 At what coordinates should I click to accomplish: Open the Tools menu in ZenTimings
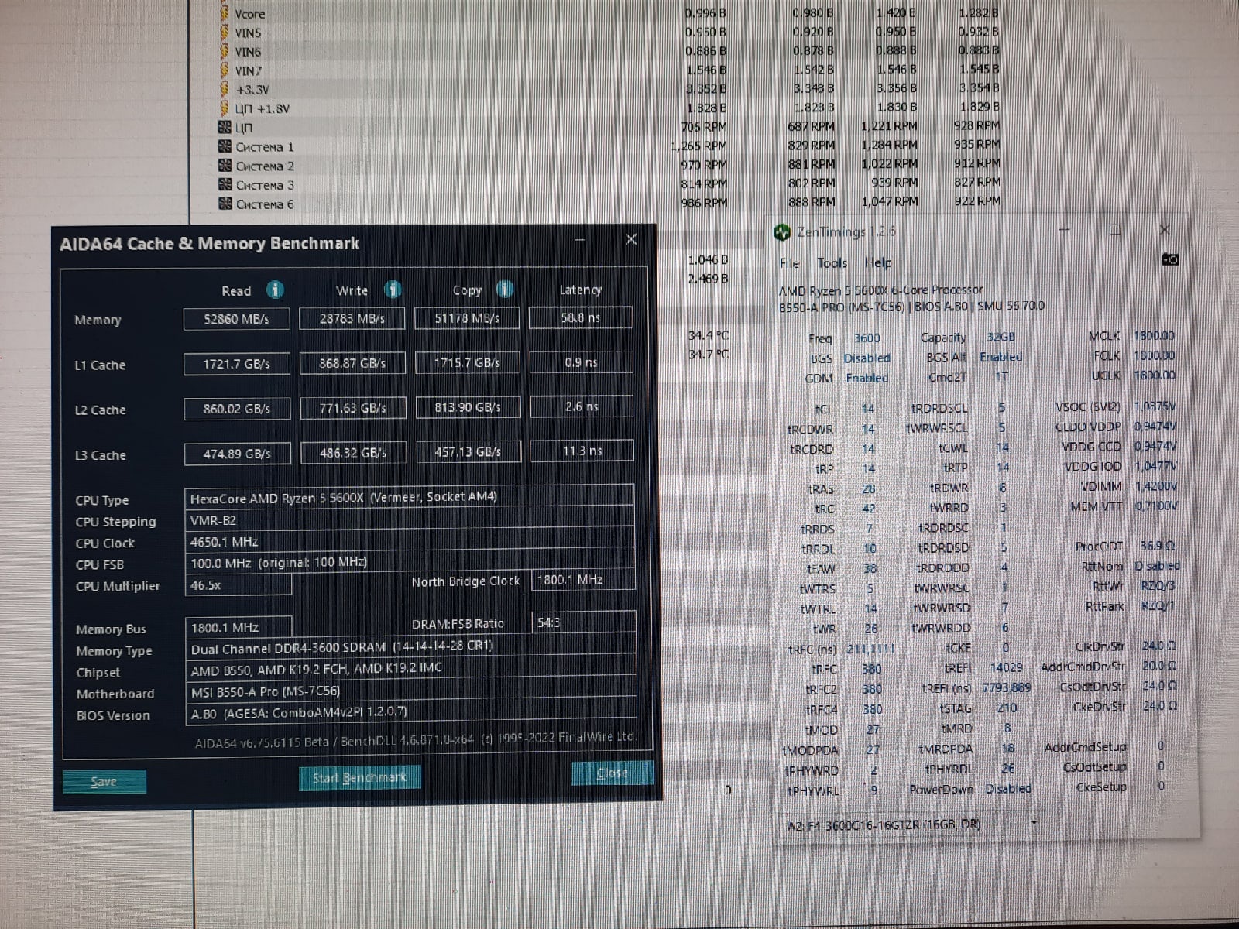(x=832, y=263)
